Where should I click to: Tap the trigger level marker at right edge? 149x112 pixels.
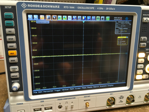[x=126, y=53]
